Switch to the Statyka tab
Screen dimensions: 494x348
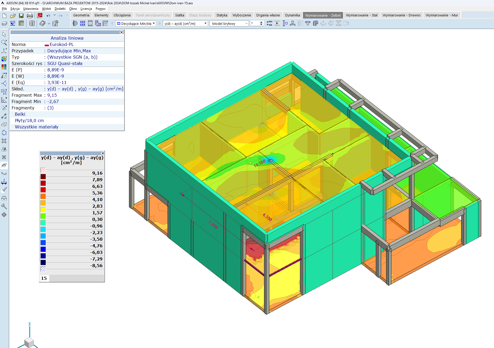(x=221, y=15)
